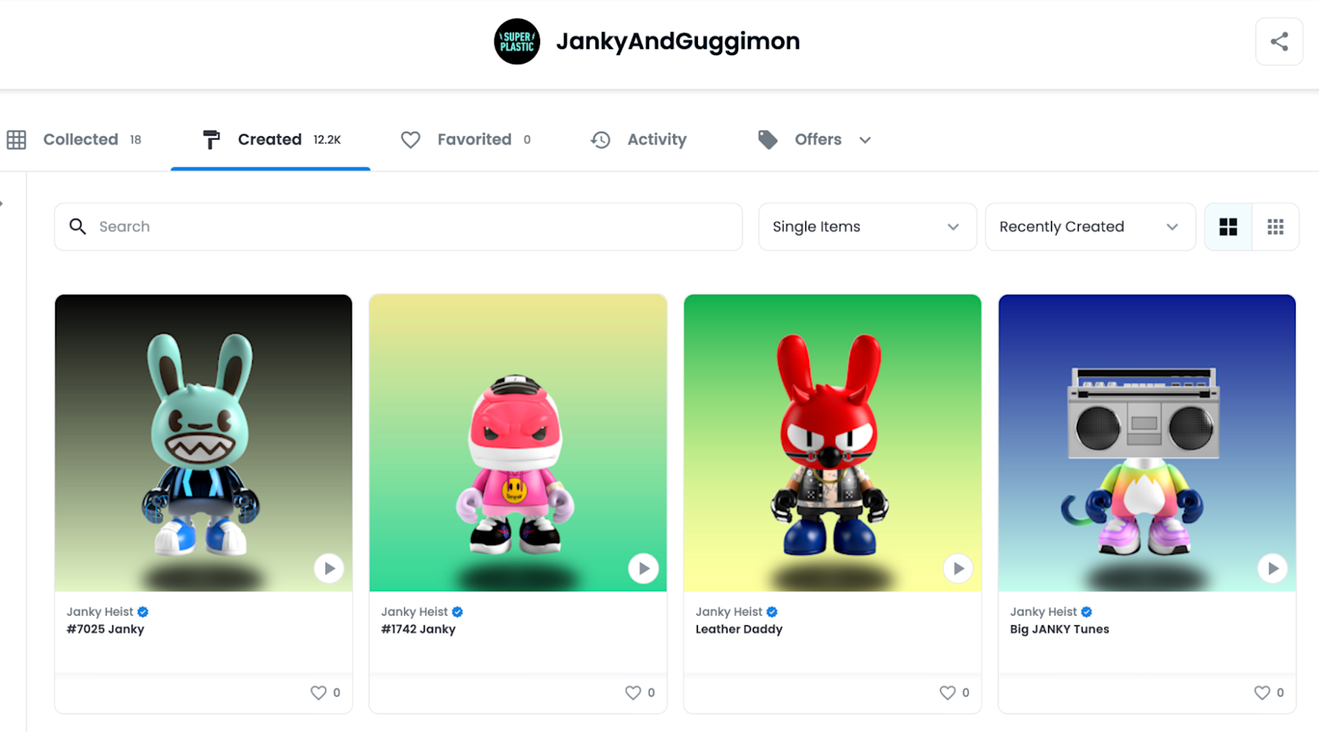
Task: Click the JankyAndGuggimon profile name
Action: click(x=678, y=41)
